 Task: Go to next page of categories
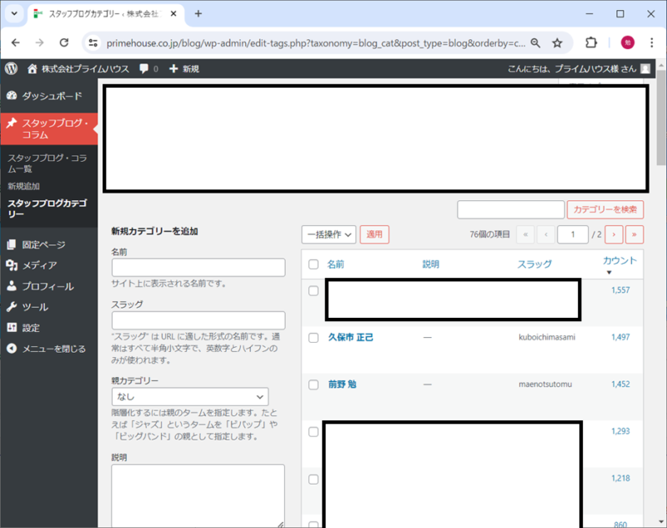(x=614, y=234)
